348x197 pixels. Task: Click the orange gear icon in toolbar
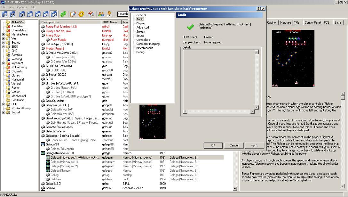(x=81, y=14)
